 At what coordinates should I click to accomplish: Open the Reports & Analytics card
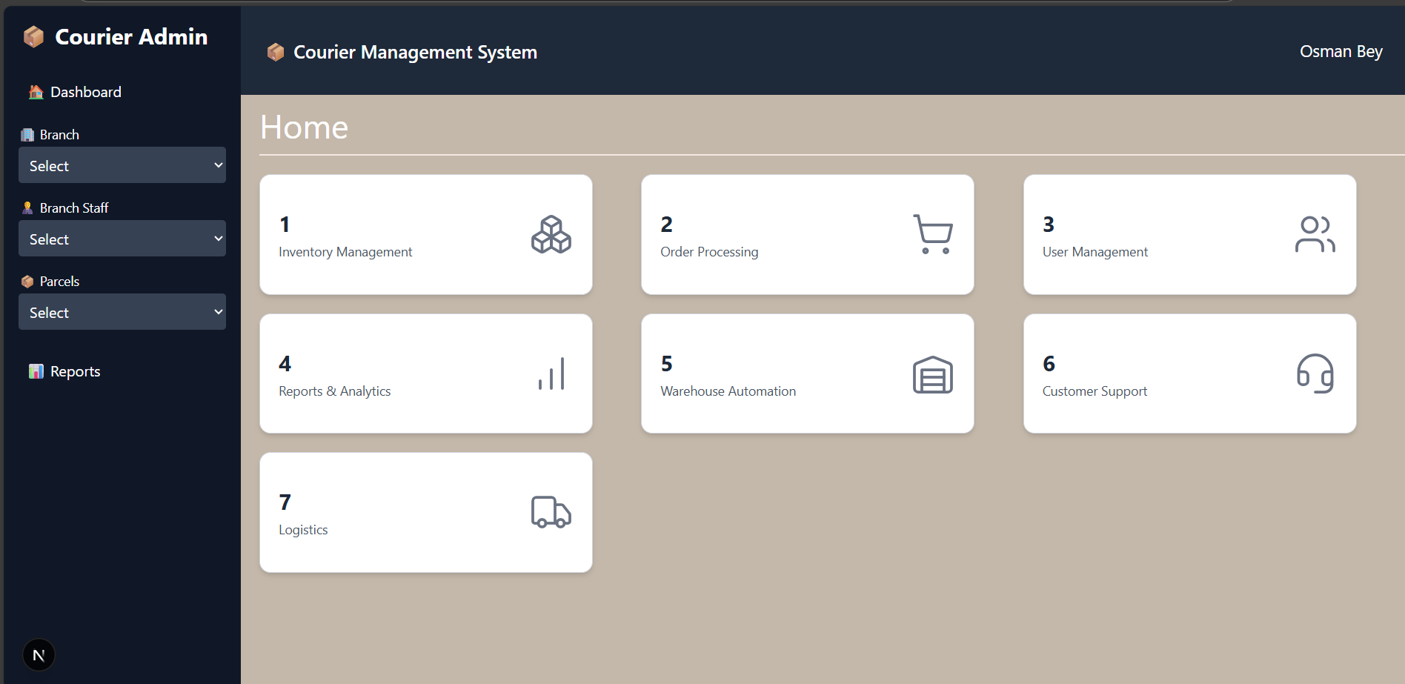tap(426, 373)
